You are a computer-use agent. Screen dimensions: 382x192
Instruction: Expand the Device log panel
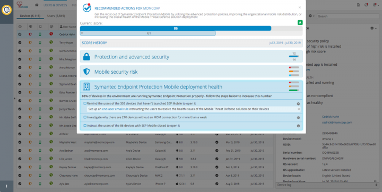[x=327, y=185]
